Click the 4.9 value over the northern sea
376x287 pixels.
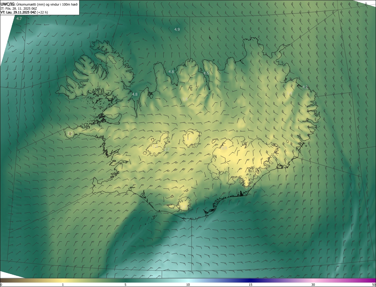pyautogui.click(x=177, y=29)
